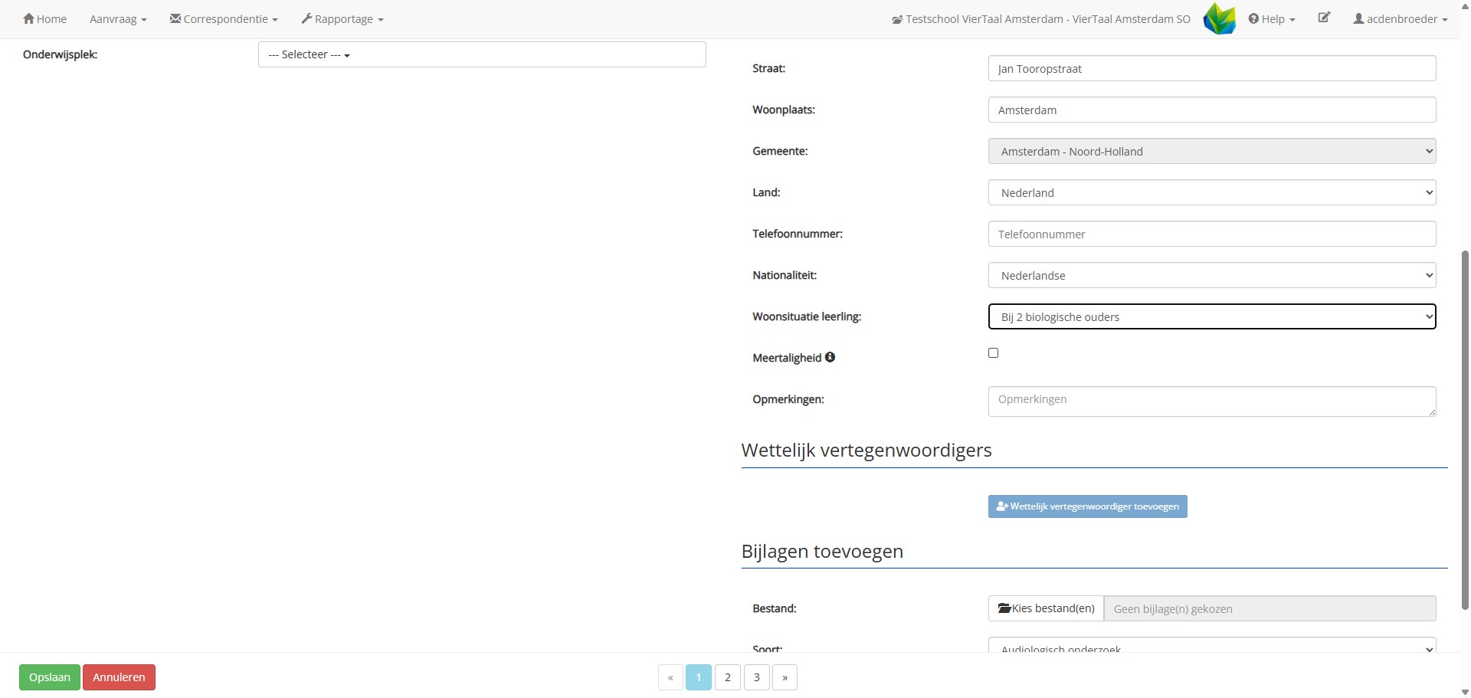
Task: Go to previous page with « button
Action: coord(670,677)
